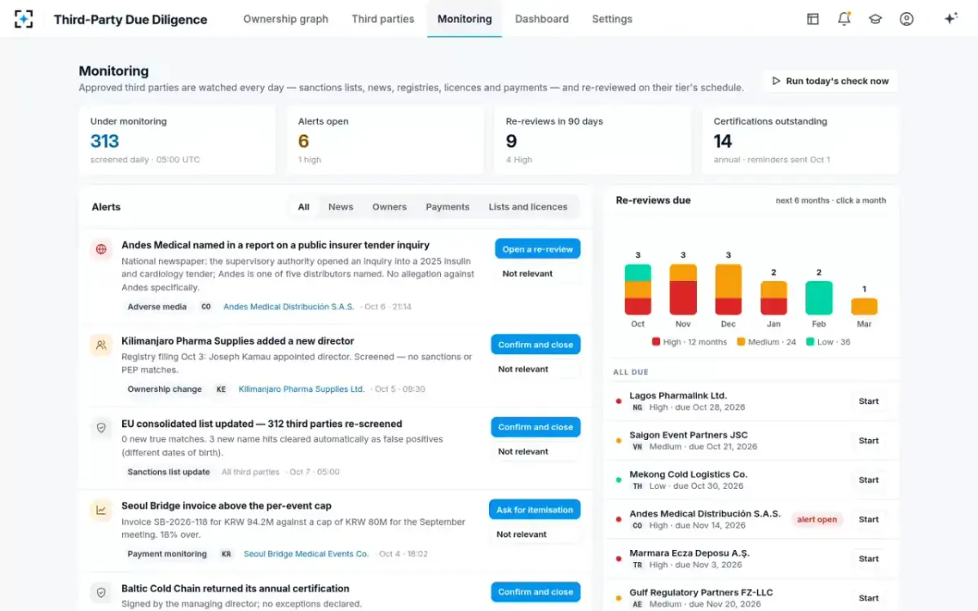Filter alerts by Payments

click(447, 207)
